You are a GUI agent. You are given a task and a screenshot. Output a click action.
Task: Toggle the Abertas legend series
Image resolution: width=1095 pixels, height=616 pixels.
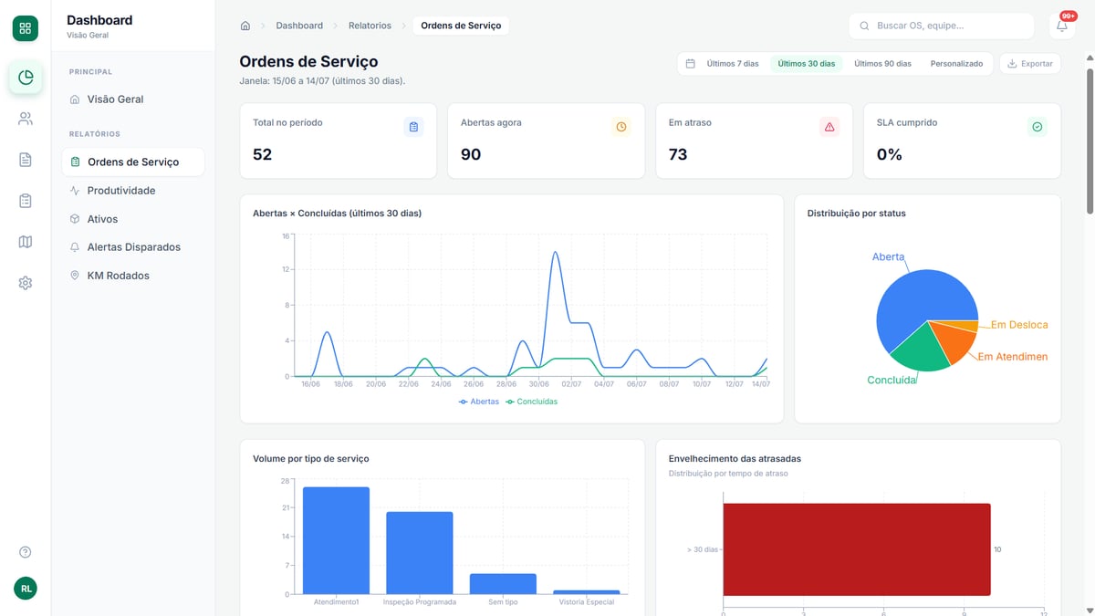[479, 402]
